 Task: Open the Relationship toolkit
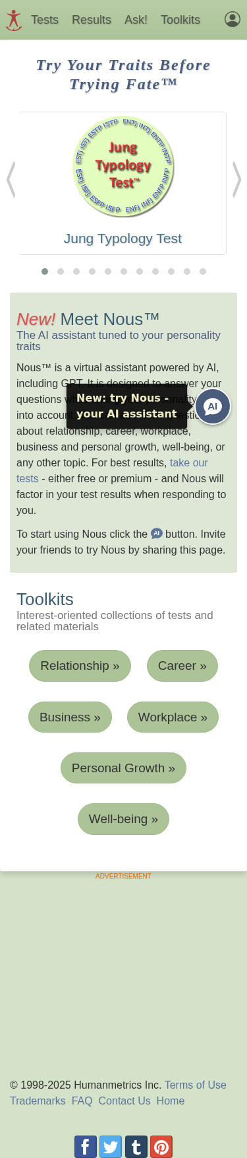click(80, 666)
